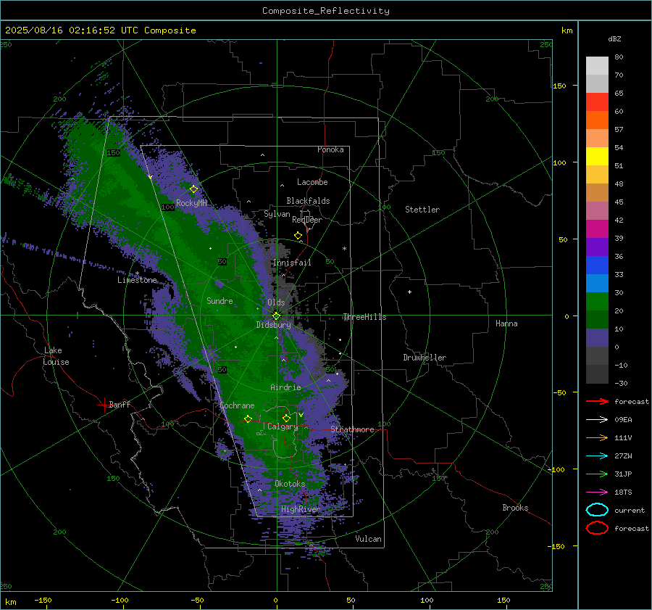Click the Sundre city label

click(x=220, y=301)
